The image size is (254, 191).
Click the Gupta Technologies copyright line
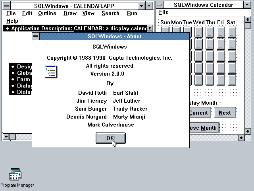pyautogui.click(x=110, y=58)
